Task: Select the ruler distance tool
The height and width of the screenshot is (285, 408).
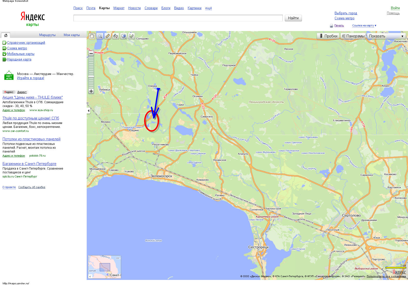Action: point(108,36)
